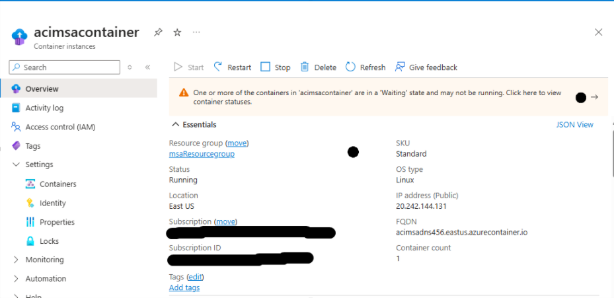614x298 pixels.
Task: Open Give feedback
Action: pyautogui.click(x=426, y=67)
